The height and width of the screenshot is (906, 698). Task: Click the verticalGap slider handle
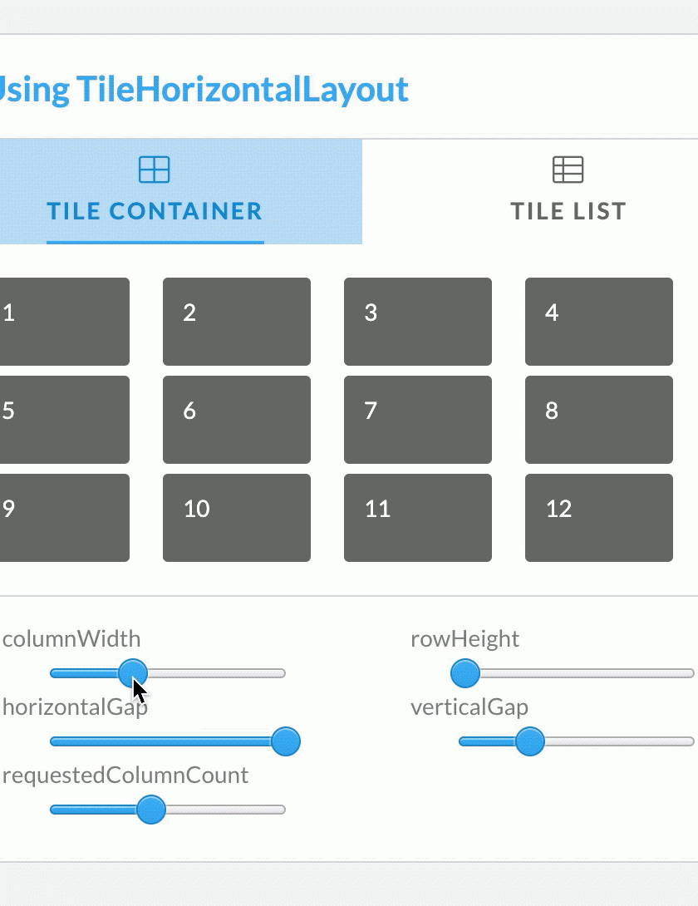pos(529,741)
